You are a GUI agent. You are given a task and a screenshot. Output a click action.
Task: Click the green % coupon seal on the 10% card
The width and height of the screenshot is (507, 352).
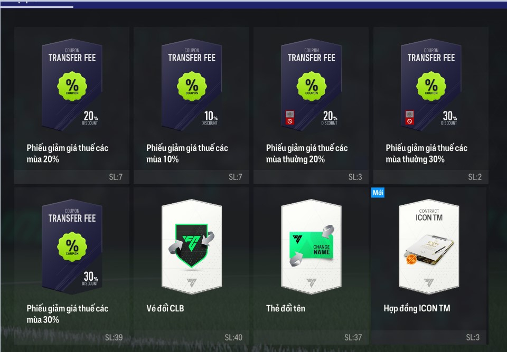coord(192,87)
